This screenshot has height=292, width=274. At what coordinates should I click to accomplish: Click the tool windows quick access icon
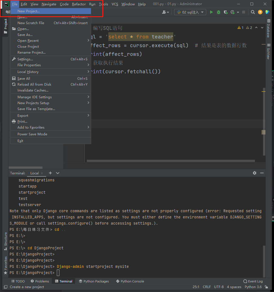click(x=6, y=287)
